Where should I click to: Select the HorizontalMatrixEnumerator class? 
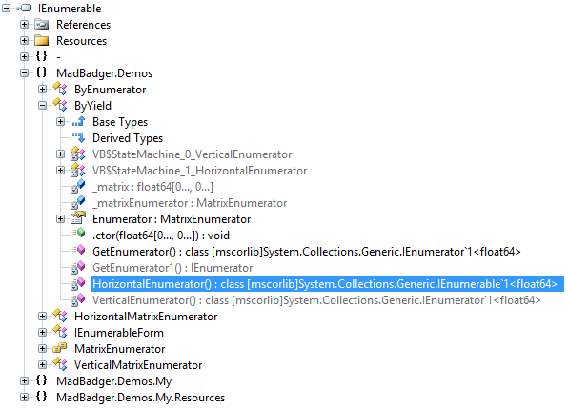click(x=146, y=317)
